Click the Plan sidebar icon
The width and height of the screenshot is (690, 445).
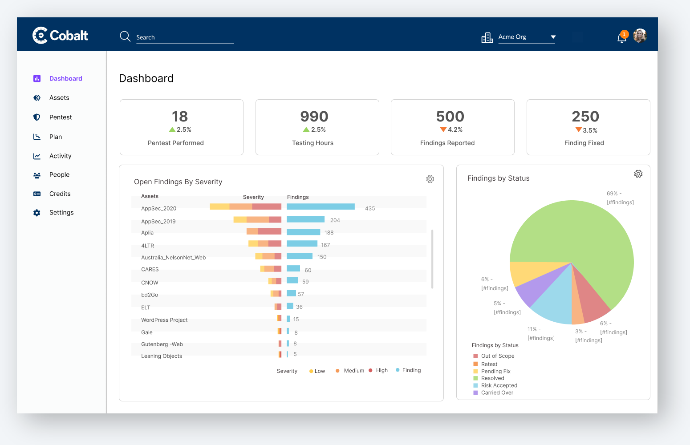tap(37, 137)
